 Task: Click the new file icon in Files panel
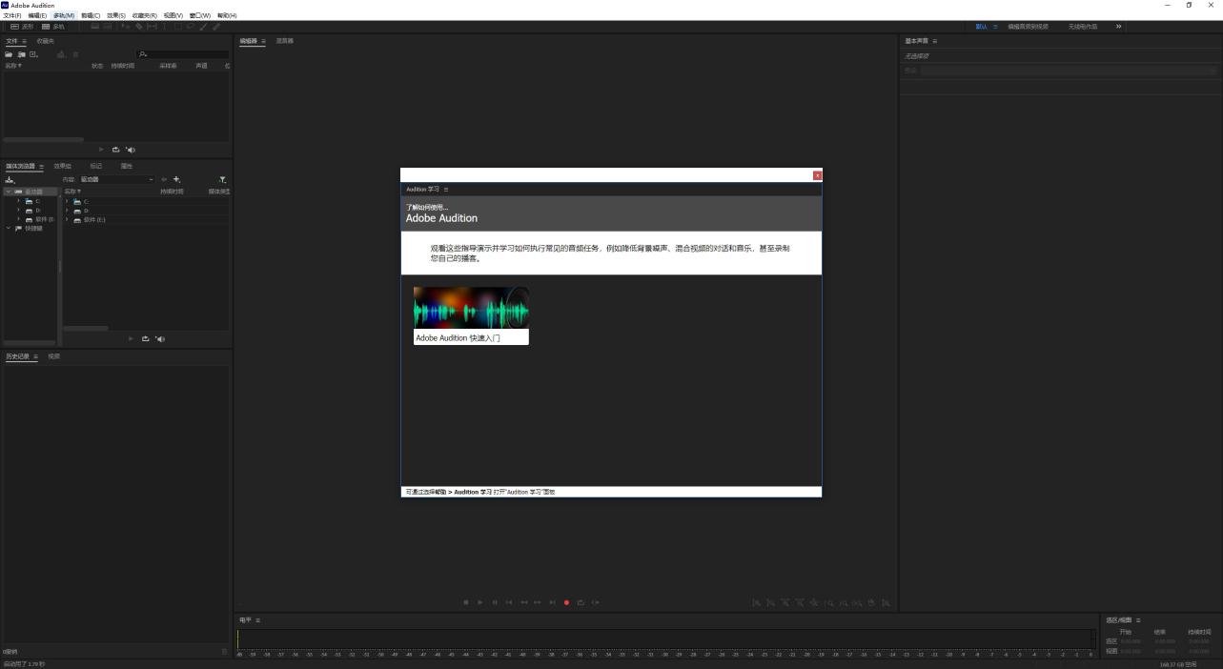33,54
